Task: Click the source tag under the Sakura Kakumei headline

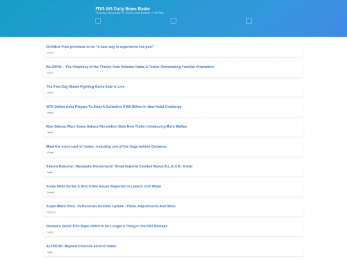Action: click(49, 172)
